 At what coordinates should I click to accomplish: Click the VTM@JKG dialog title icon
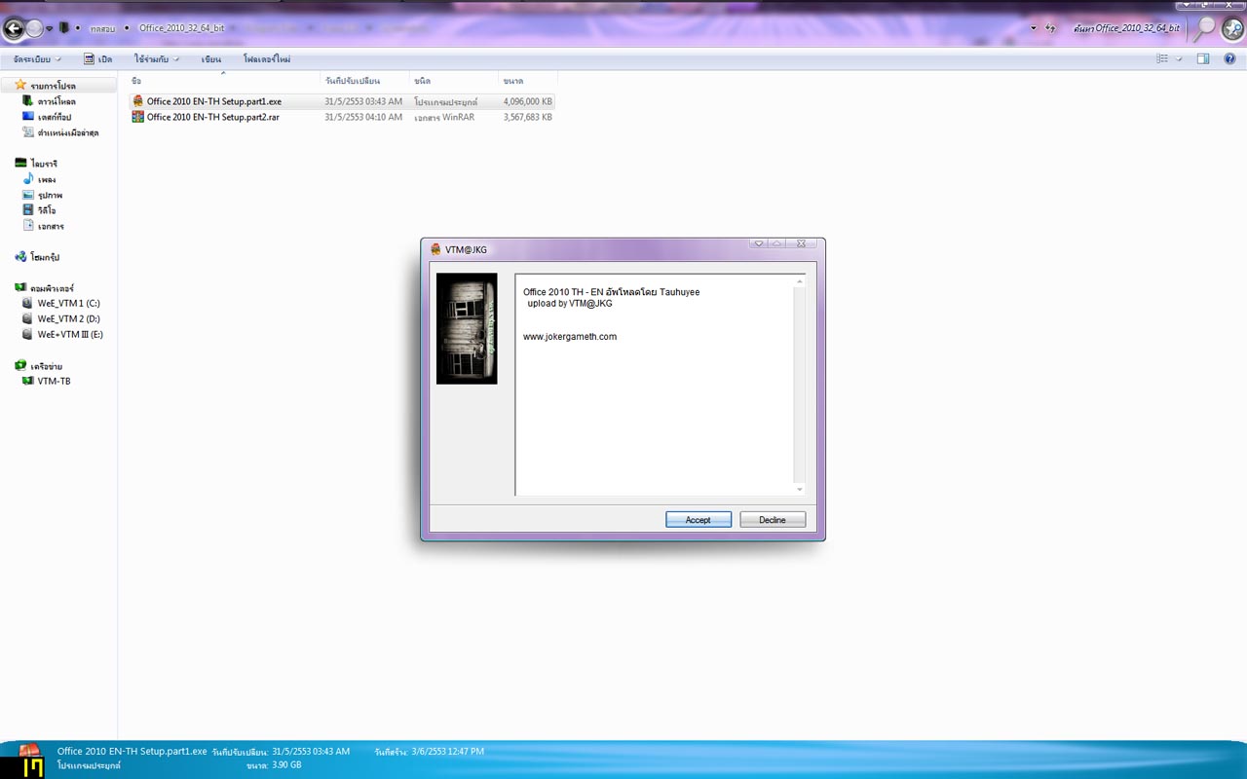pyautogui.click(x=435, y=249)
